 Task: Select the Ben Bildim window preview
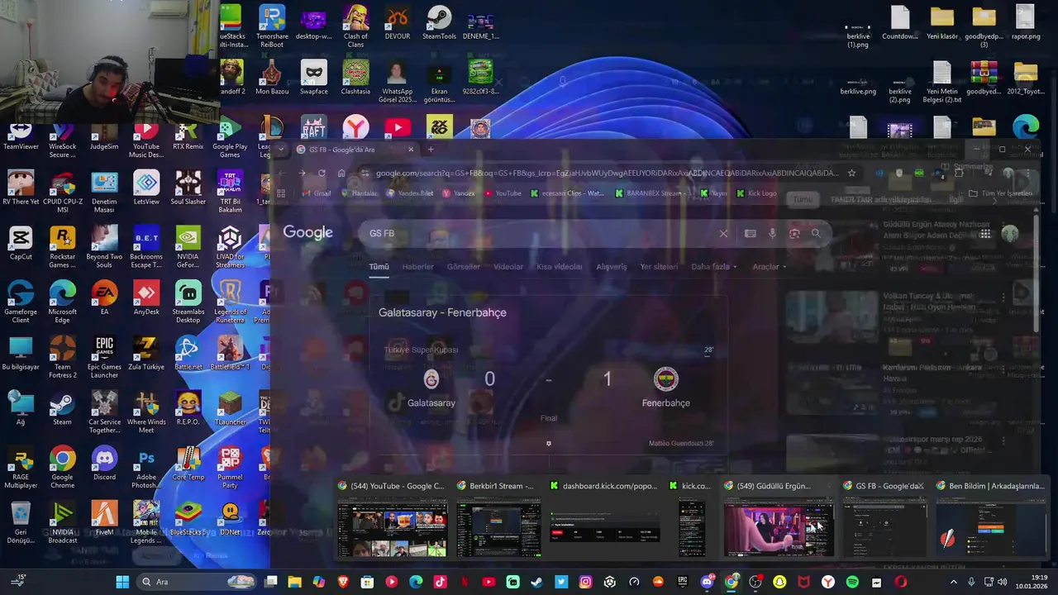pos(991,521)
